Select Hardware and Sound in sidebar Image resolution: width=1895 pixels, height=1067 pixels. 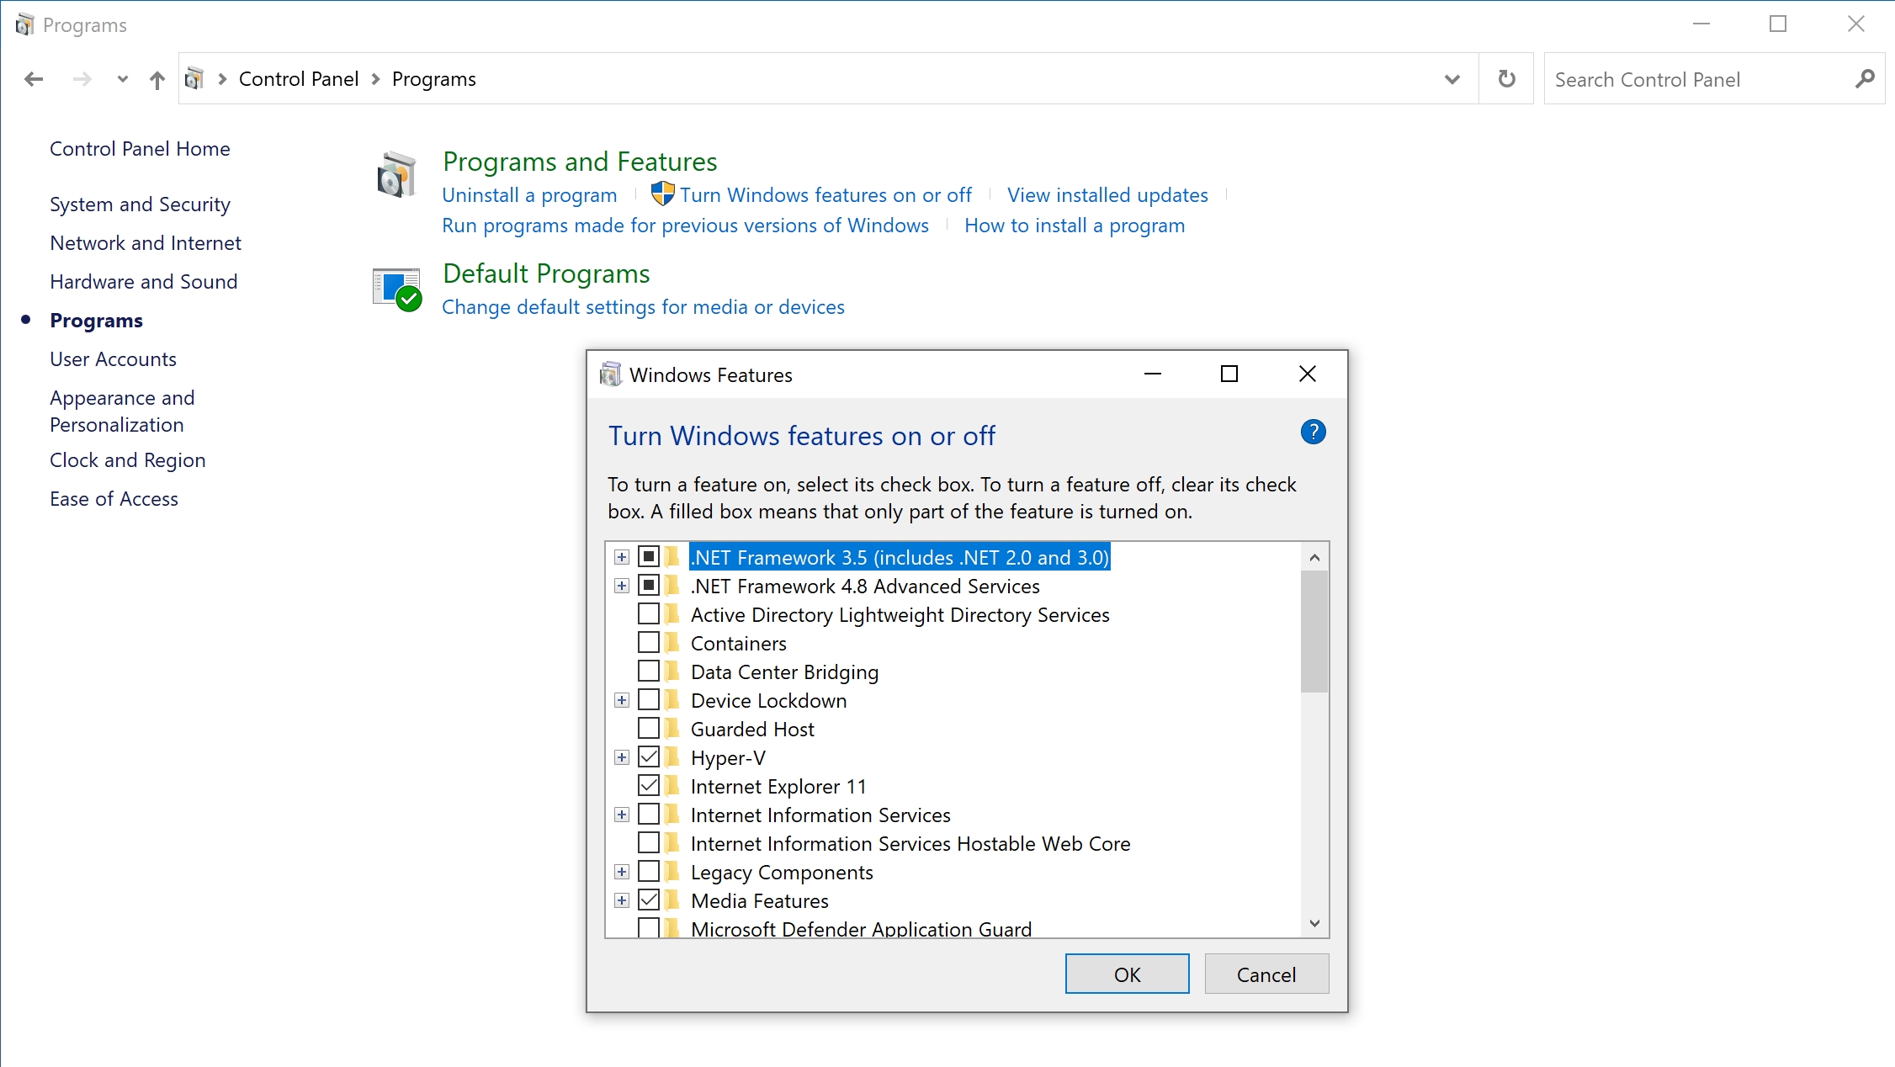[x=144, y=282]
